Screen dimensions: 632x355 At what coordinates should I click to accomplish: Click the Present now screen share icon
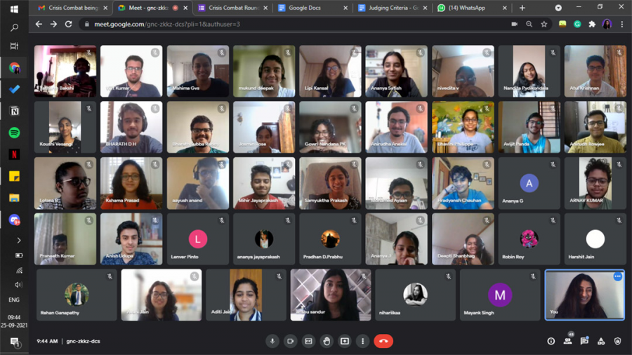[x=345, y=341]
